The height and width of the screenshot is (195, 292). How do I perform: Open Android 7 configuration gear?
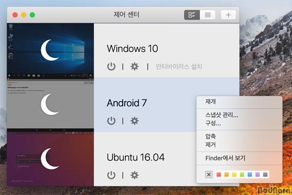coord(134,121)
